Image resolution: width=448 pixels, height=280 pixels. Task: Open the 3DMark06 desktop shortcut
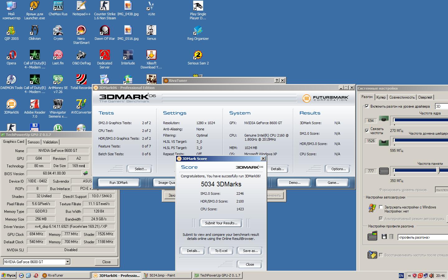11,106
